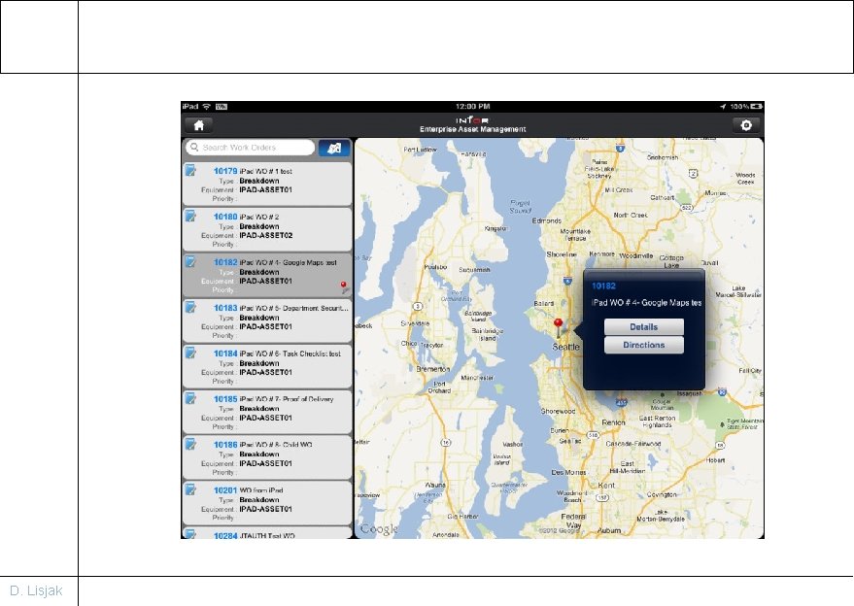Open work order 10201 WO from iPad
The width and height of the screenshot is (854, 606).
pyautogui.click(x=267, y=503)
